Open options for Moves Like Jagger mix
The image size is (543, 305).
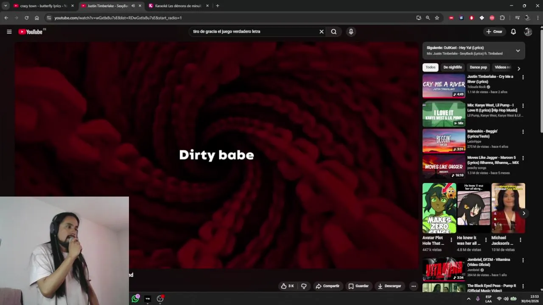523,158
